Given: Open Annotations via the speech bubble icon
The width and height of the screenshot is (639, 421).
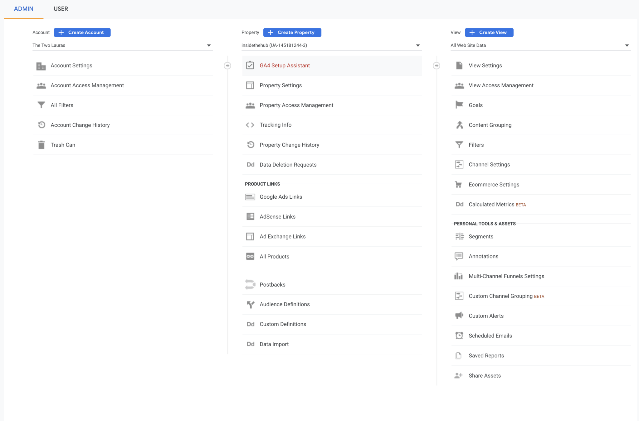Looking at the screenshot, I should pos(459,256).
